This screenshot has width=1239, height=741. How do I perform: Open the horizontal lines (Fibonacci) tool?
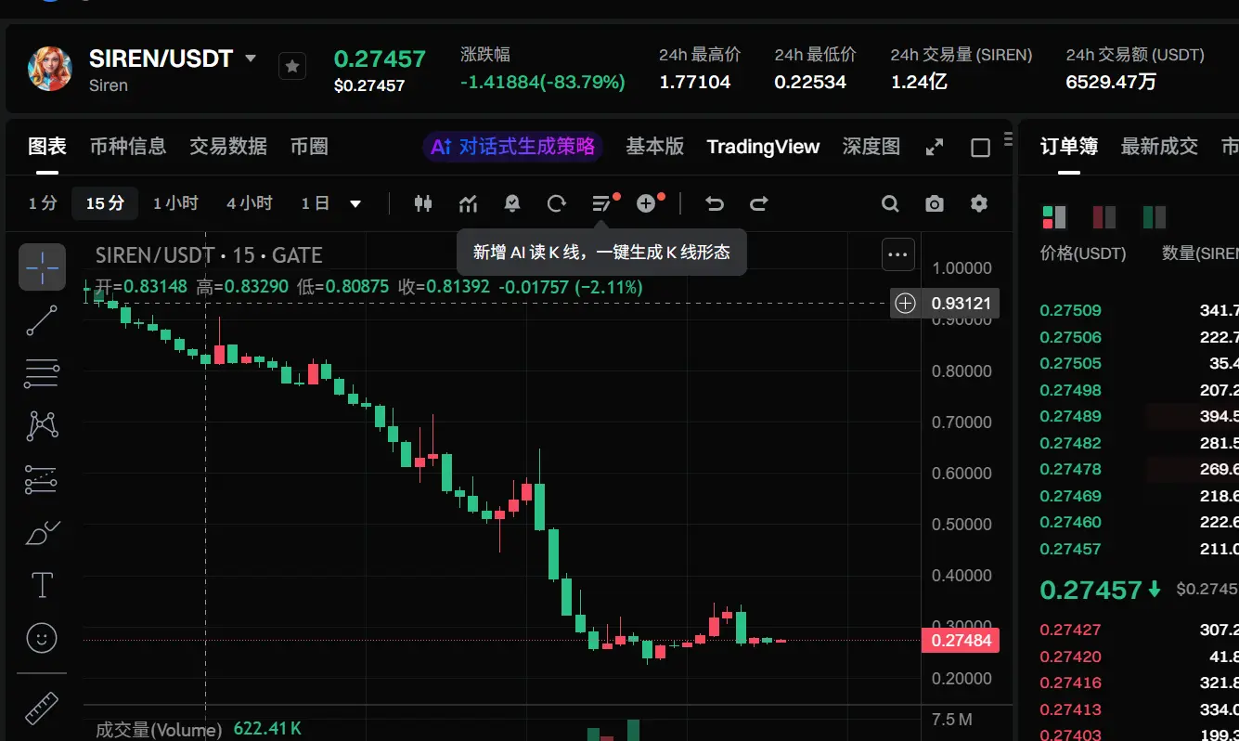pyautogui.click(x=42, y=373)
